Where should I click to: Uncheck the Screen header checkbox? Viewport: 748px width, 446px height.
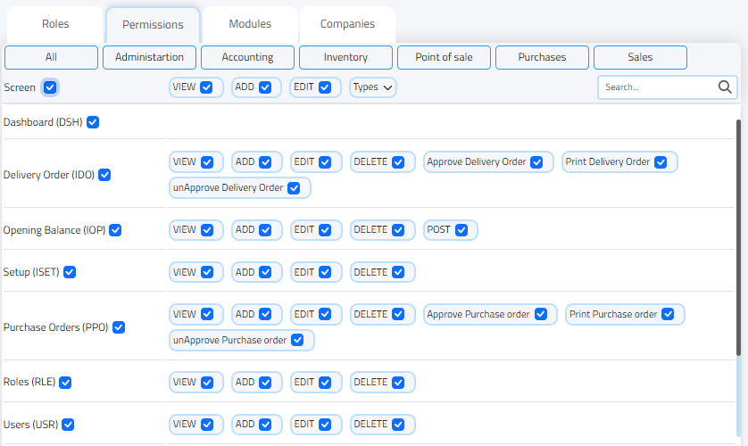50,87
